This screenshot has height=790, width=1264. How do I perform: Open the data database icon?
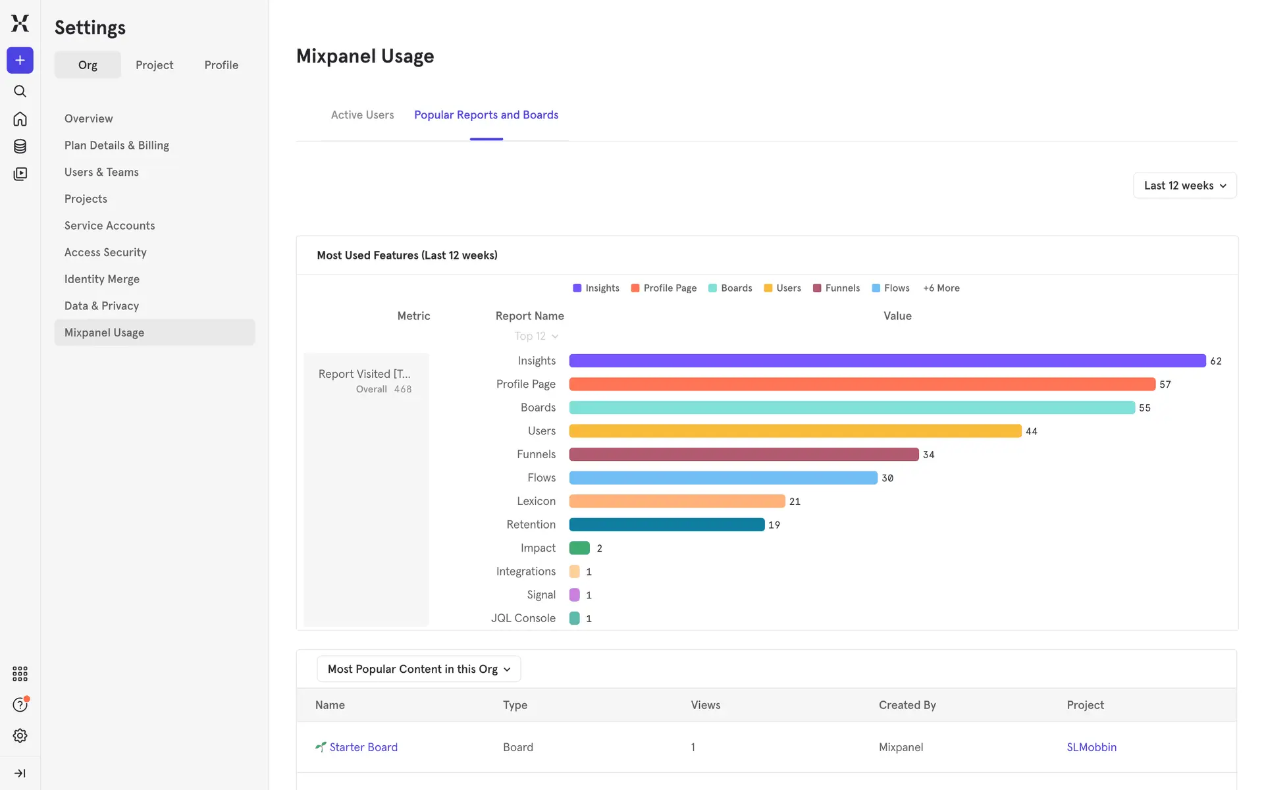pyautogui.click(x=20, y=146)
